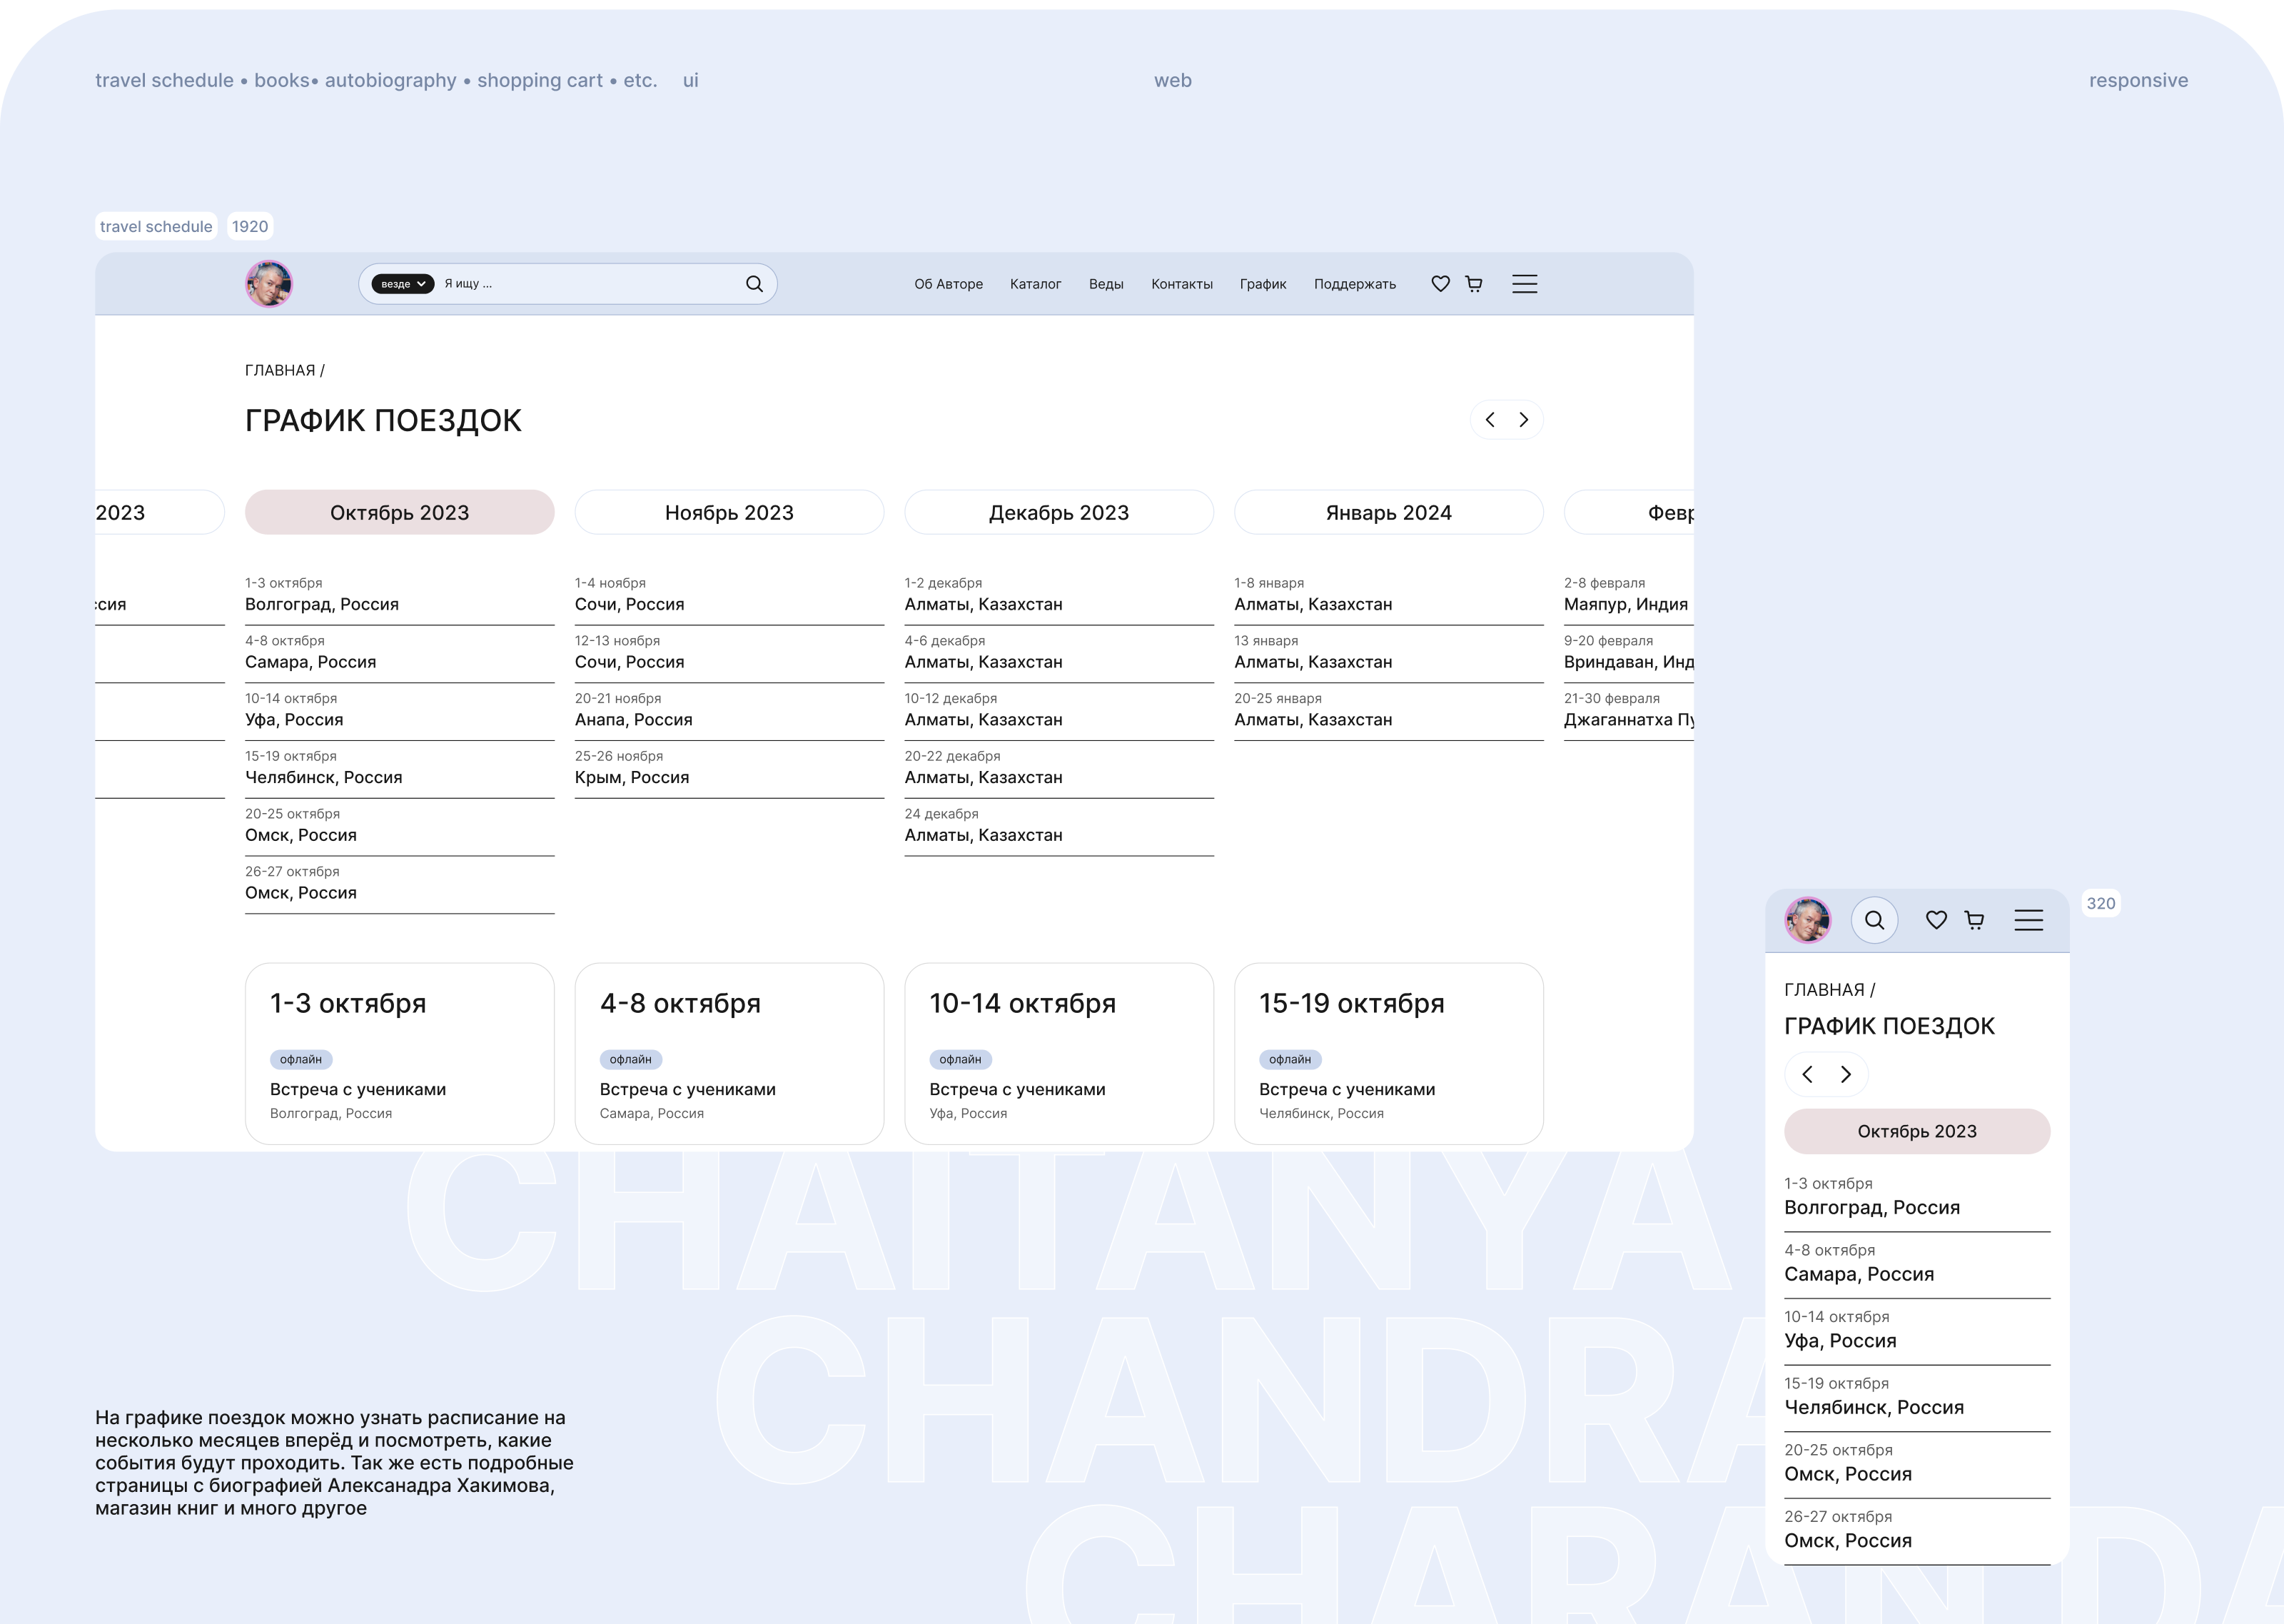Select the "Ноябрь 2023" month tab
The image size is (2284, 1624).
point(729,512)
